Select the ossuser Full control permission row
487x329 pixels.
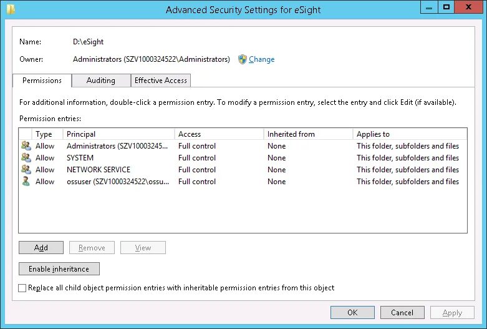[197, 182]
